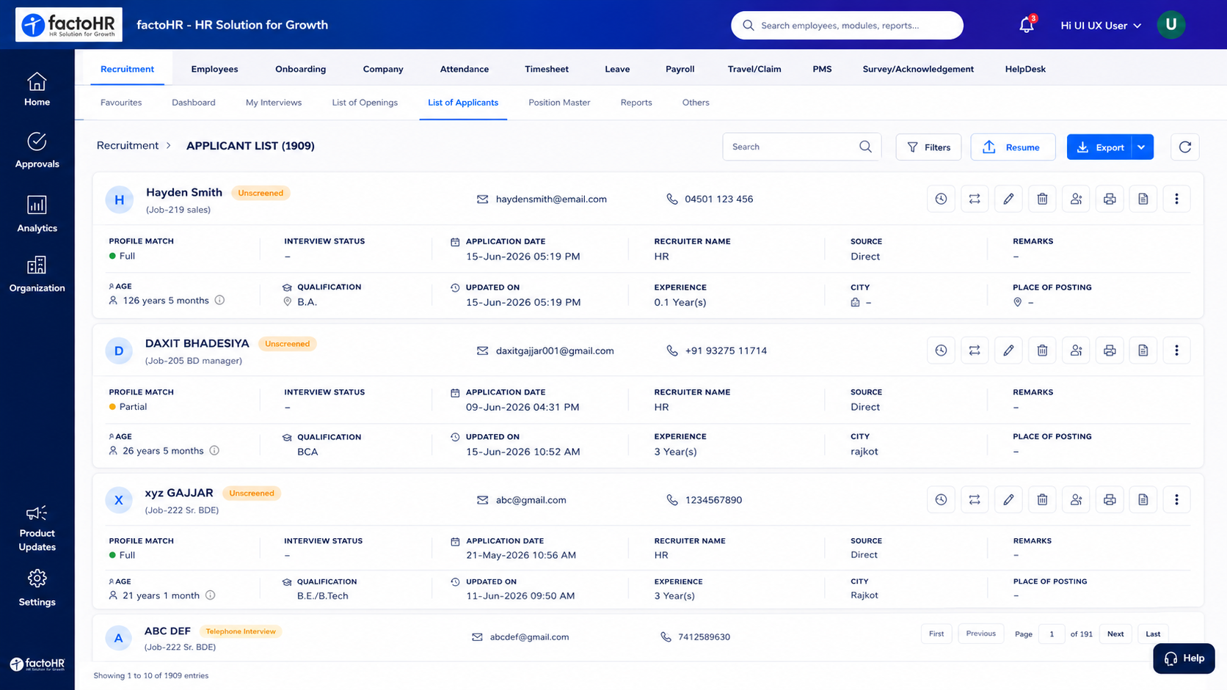Viewport: 1227px width, 690px height.
Task: Print Hayden Smith's record via printer icon
Action: tap(1110, 199)
